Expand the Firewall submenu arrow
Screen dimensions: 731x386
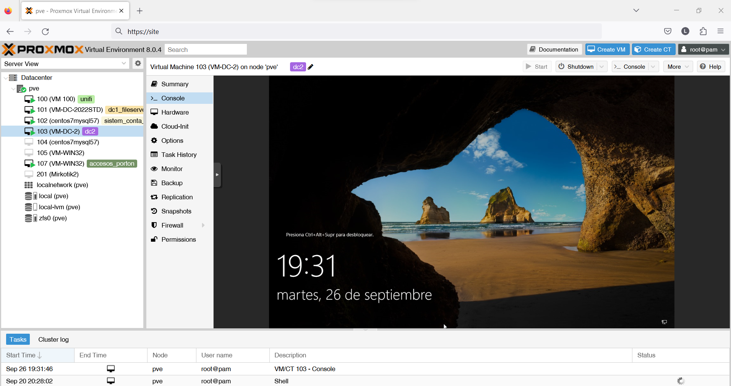tap(203, 225)
